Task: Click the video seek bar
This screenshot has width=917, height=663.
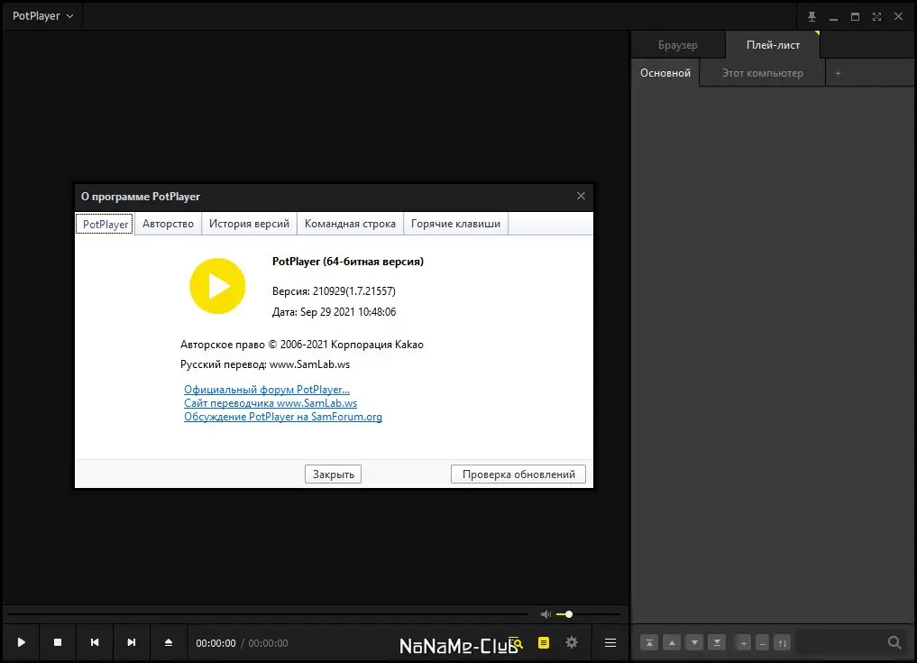Action: point(267,614)
